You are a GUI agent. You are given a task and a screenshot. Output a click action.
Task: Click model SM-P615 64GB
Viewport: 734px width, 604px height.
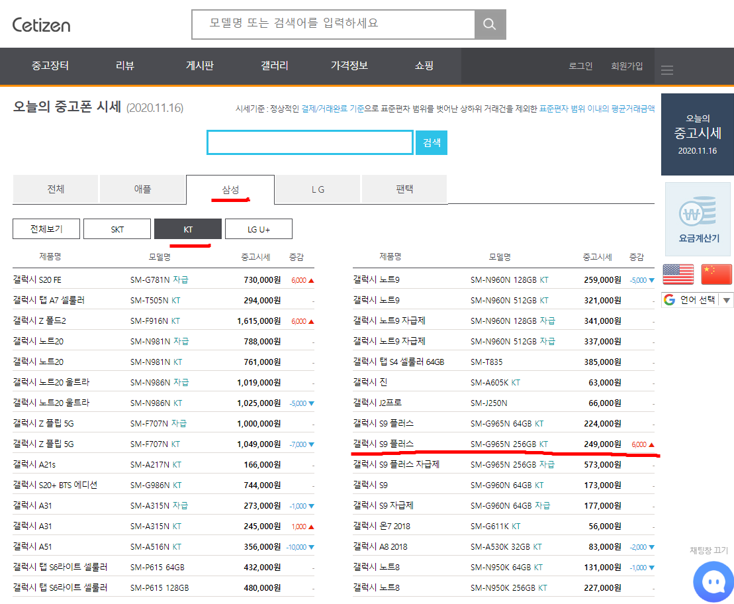pyautogui.click(x=158, y=568)
